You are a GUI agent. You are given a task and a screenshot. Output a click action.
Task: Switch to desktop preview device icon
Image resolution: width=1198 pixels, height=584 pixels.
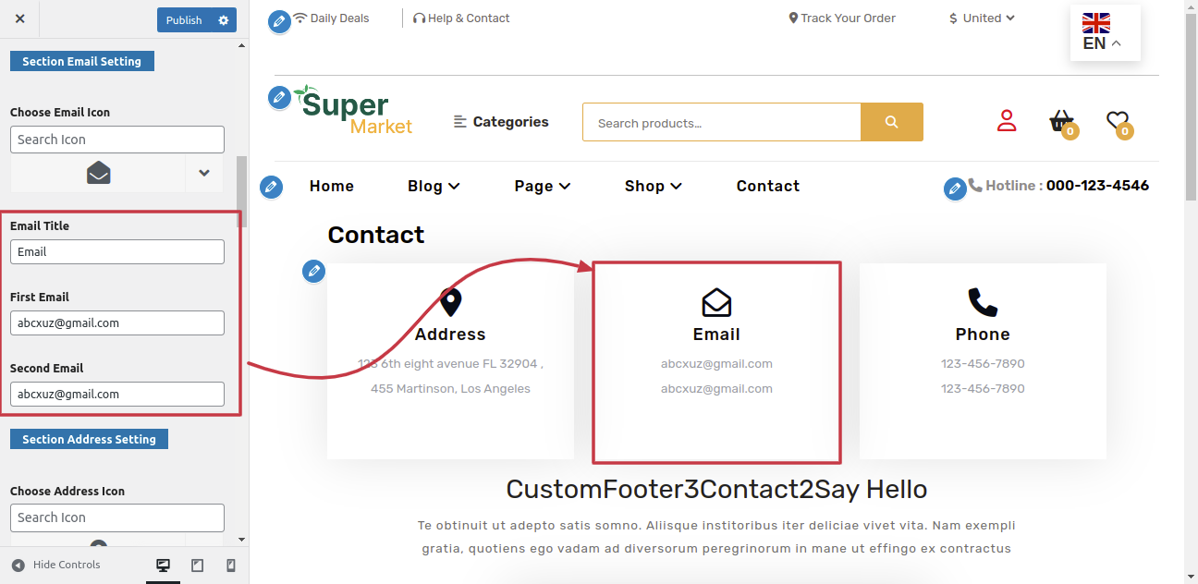coord(164,566)
